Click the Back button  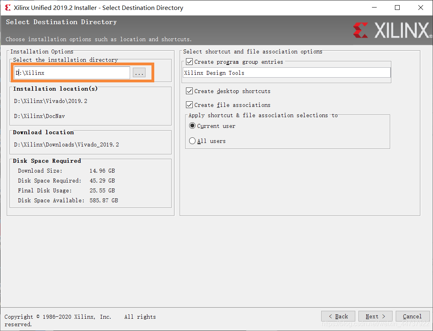click(x=338, y=316)
